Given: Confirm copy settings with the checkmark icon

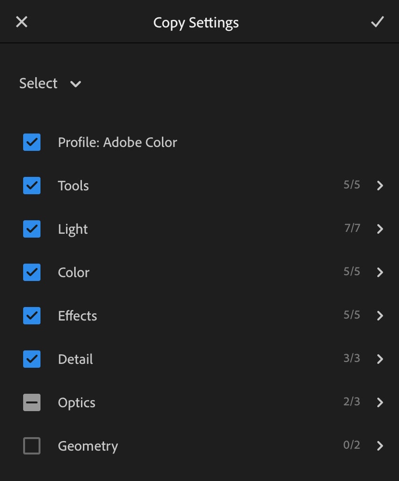Looking at the screenshot, I should click(377, 22).
